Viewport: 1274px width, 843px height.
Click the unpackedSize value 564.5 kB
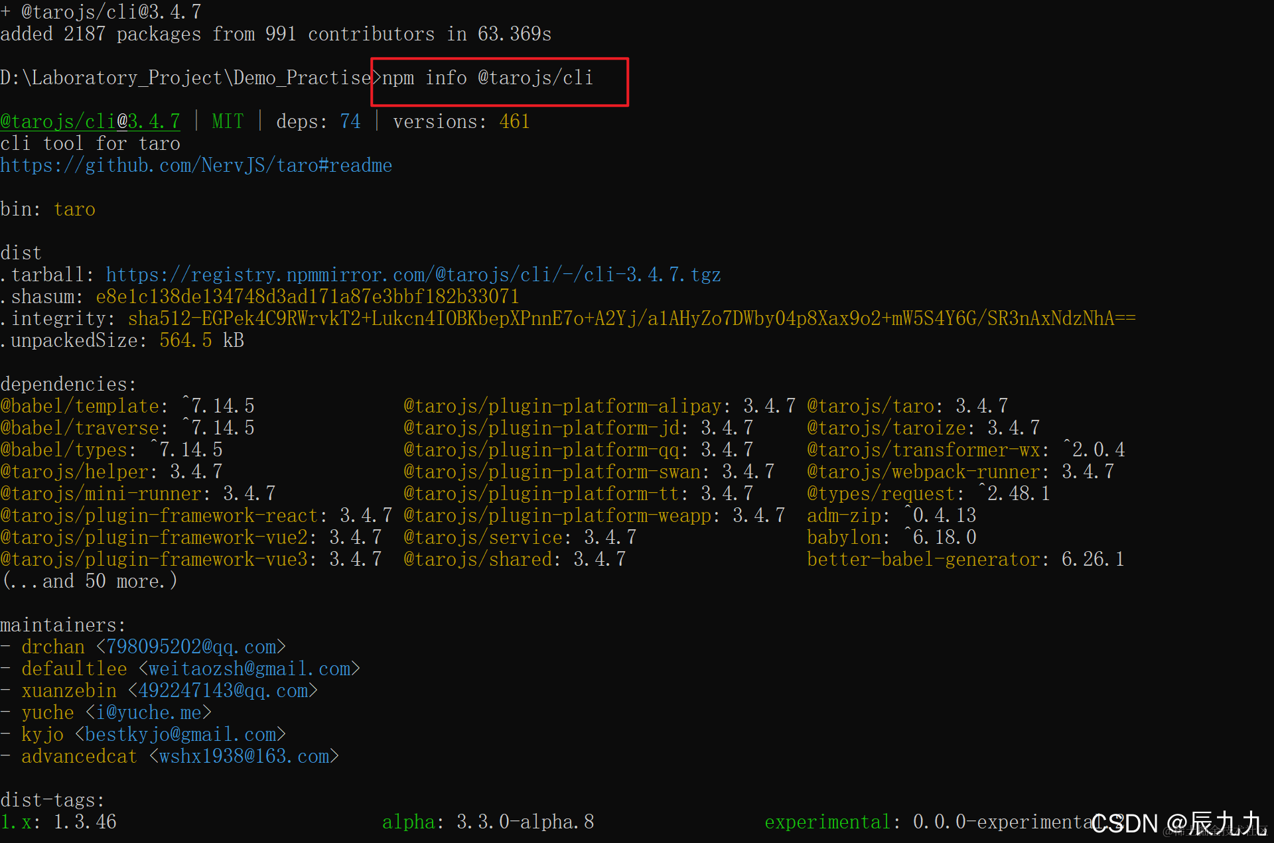coord(201,340)
